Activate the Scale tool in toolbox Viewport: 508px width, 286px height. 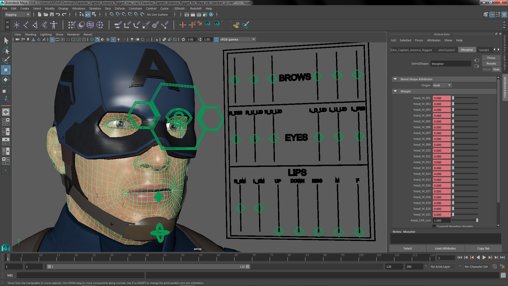[x=6, y=90]
